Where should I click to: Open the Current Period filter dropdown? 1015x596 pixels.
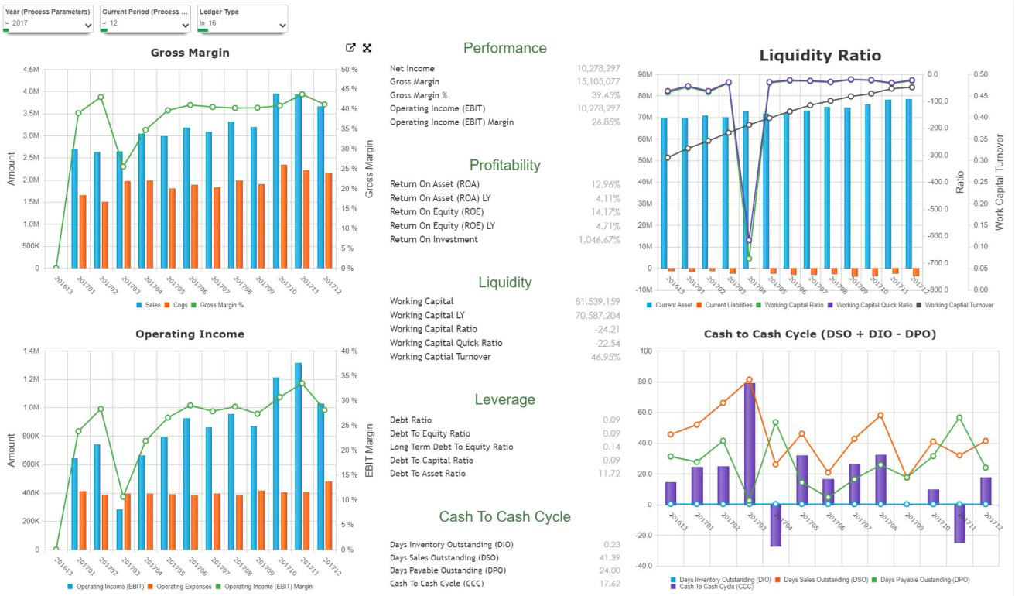point(145,19)
